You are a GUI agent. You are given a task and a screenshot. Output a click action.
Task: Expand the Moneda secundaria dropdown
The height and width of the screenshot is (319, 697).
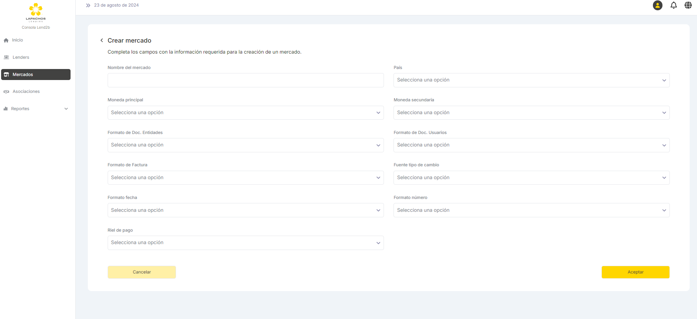pos(531,113)
